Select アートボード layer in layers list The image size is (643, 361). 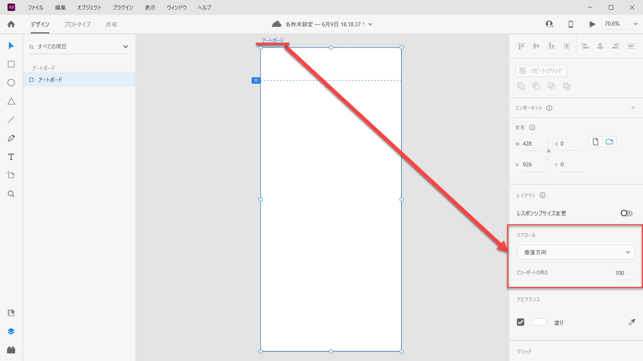[x=79, y=80]
